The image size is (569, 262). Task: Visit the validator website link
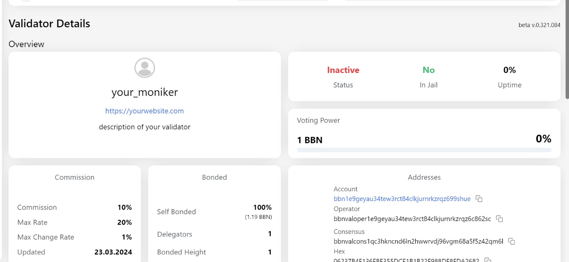click(x=144, y=111)
